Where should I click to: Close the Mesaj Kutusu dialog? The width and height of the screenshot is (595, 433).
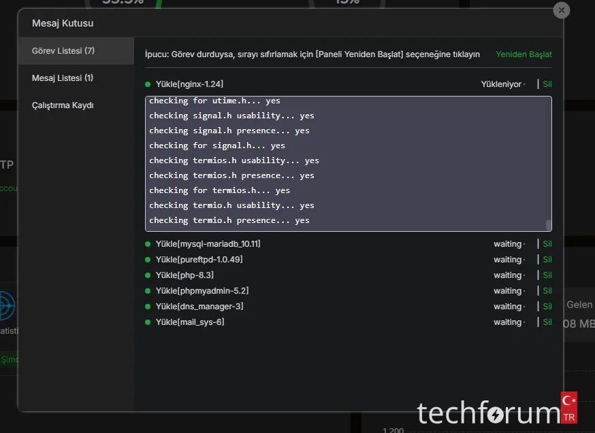(x=561, y=10)
